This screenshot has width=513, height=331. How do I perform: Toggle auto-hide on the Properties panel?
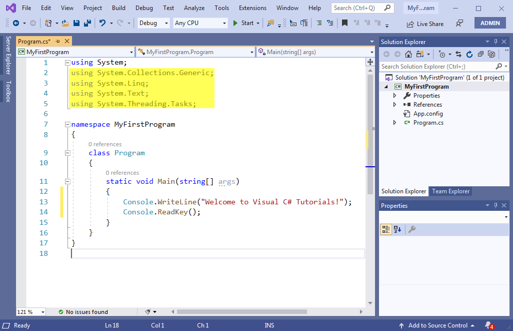(x=495, y=205)
